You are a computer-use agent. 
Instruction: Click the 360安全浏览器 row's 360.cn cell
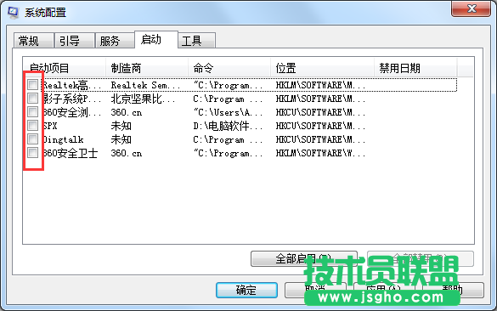pyautogui.click(x=126, y=112)
